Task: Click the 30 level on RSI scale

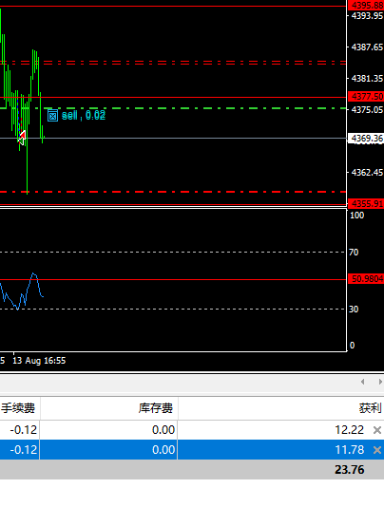Action: pos(354,309)
